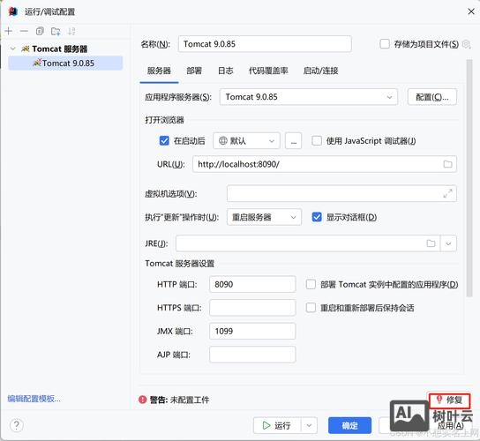Sort configurations with the sort icon
The image size is (480, 441).
click(71, 31)
